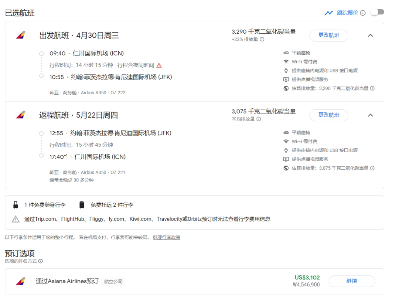Click baggage warning triangle icon
The image size is (399, 295).
pyautogui.click(x=16, y=219)
